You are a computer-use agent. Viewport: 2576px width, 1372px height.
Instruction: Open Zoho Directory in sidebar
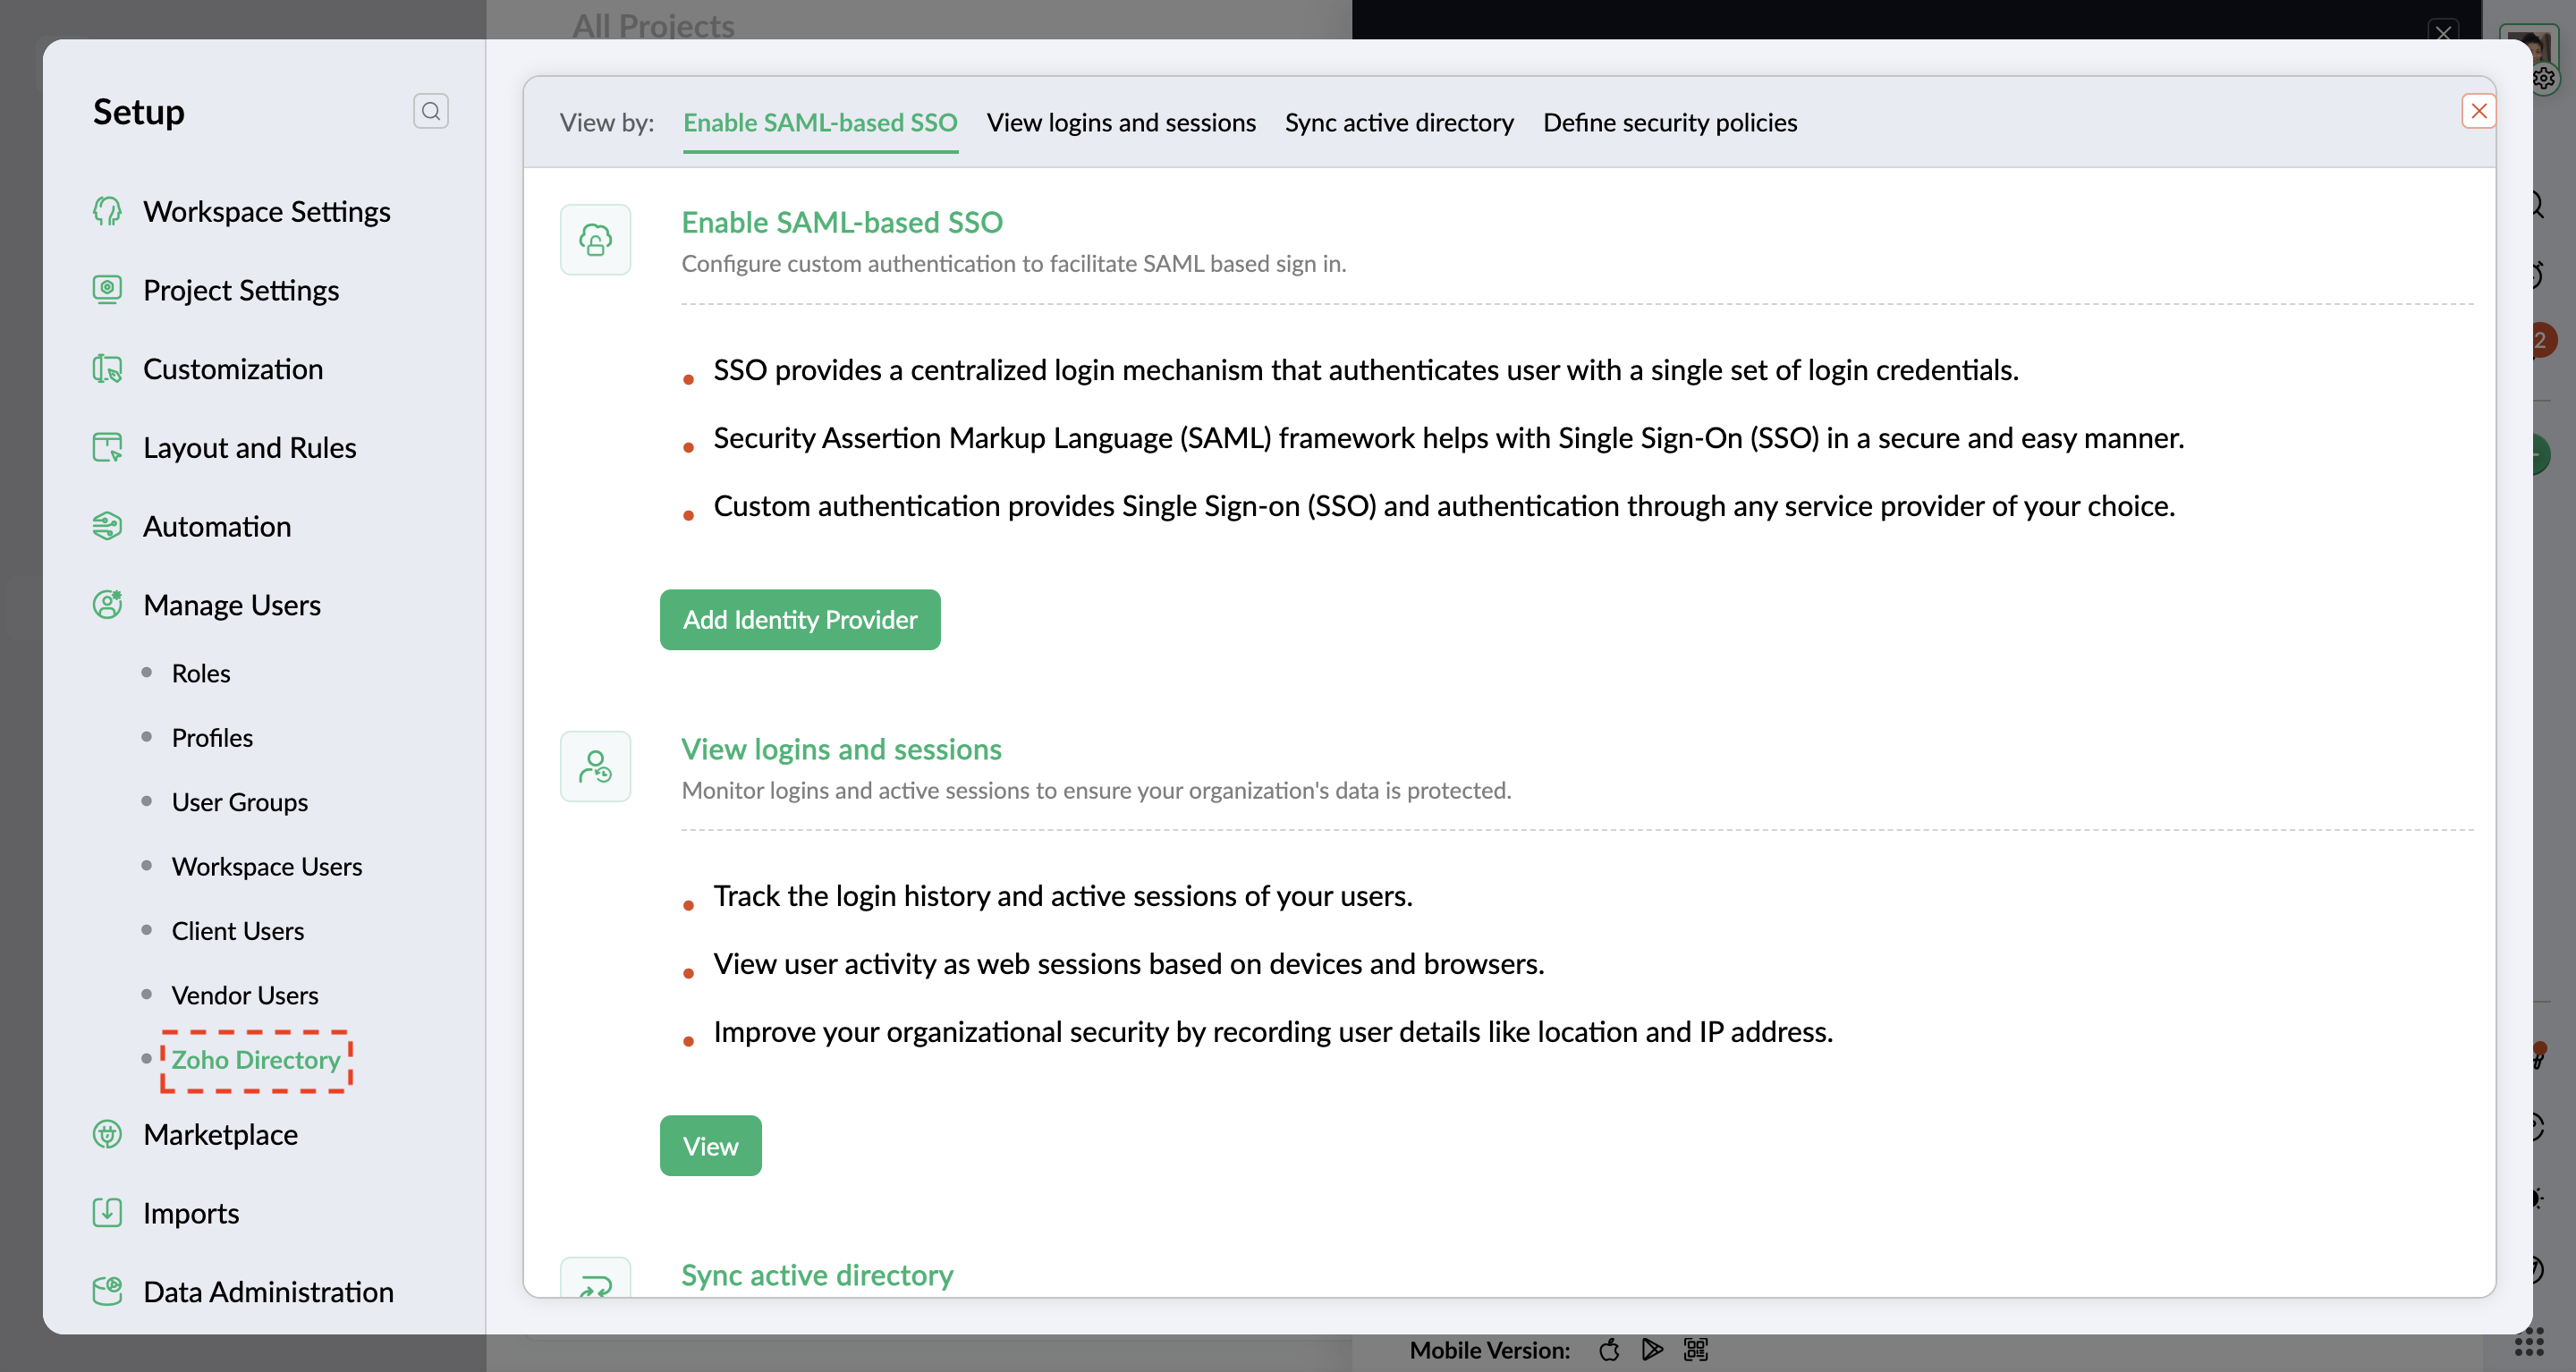tap(256, 1060)
